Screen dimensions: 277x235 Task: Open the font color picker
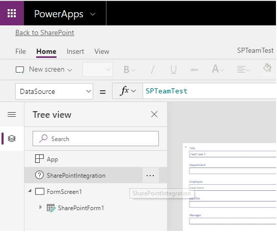pyautogui.click(x=218, y=69)
